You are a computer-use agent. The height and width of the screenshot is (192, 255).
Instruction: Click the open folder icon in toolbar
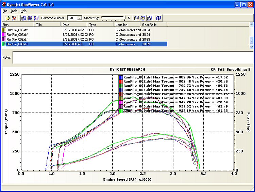click(x=7, y=18)
